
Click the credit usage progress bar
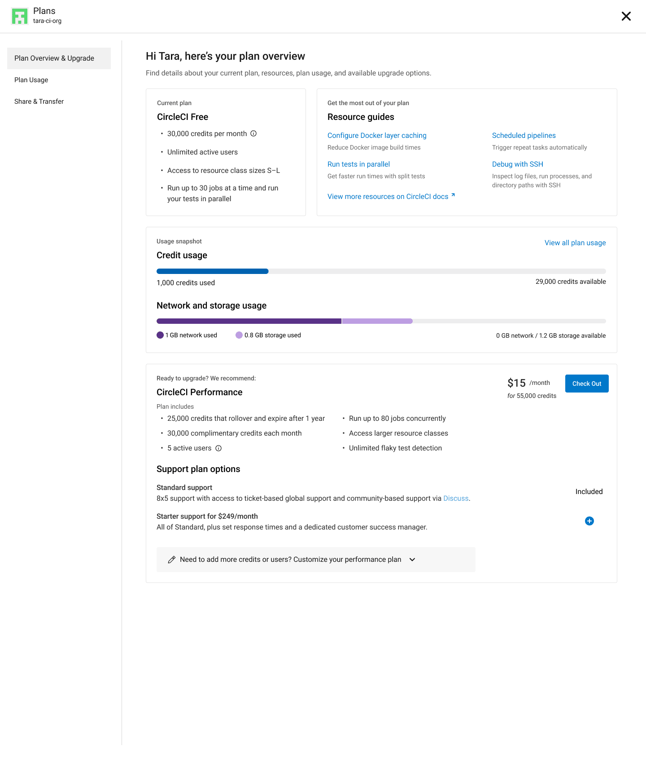click(381, 271)
